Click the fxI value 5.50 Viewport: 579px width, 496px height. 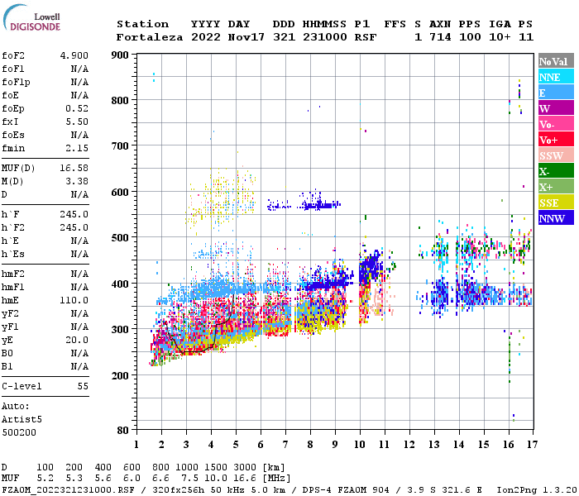point(77,122)
